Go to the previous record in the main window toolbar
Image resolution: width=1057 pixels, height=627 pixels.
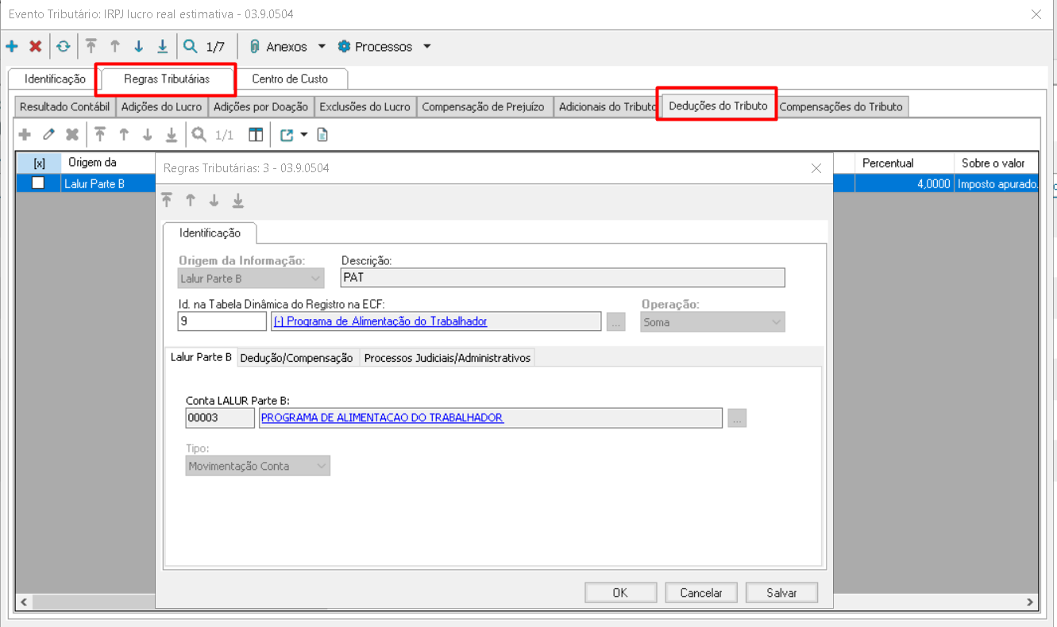(x=115, y=47)
